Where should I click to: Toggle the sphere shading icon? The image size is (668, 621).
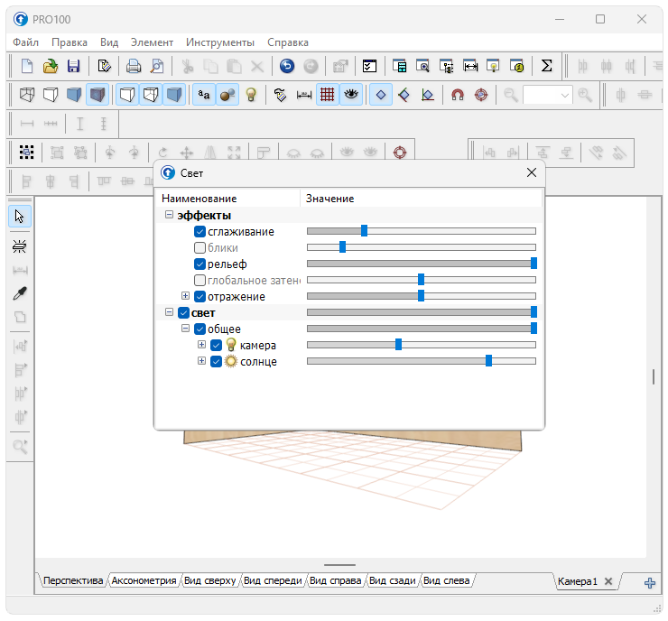point(227,95)
